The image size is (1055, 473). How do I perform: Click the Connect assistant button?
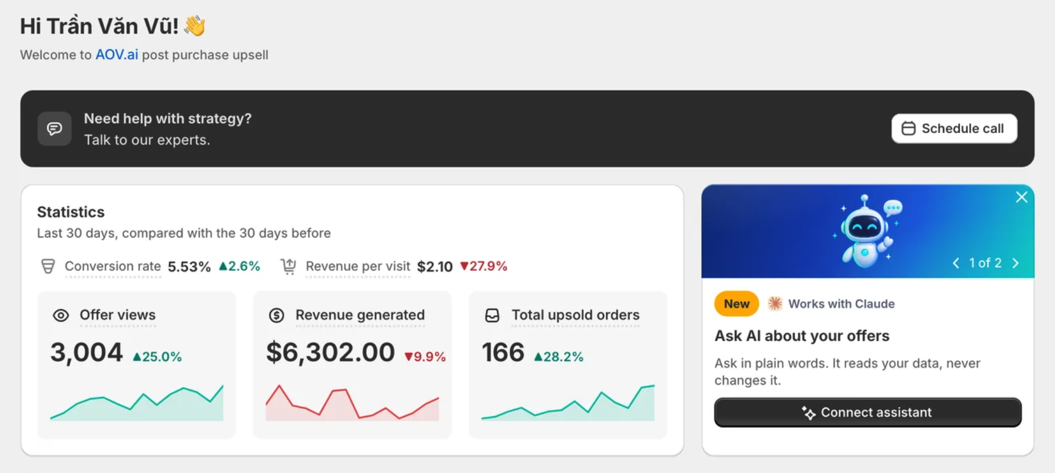[x=868, y=413]
